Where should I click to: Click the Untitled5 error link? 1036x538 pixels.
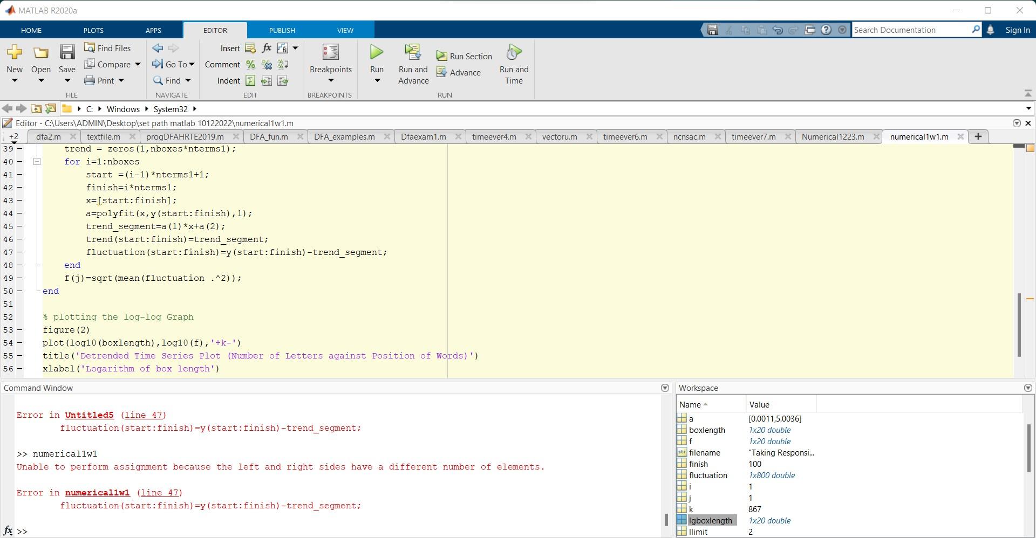pyautogui.click(x=89, y=415)
